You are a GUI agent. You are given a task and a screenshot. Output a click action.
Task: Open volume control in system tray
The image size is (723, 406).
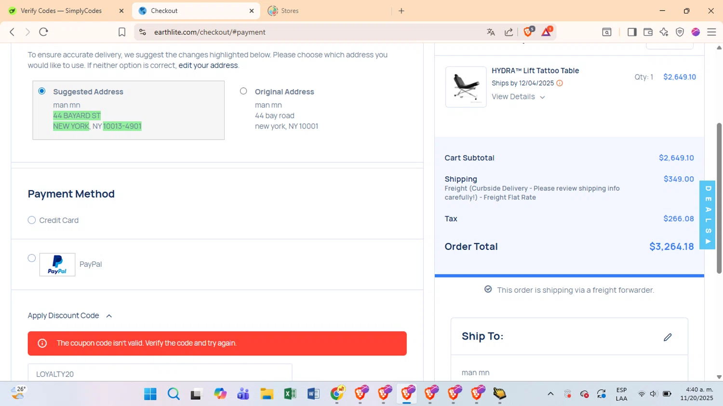click(654, 394)
